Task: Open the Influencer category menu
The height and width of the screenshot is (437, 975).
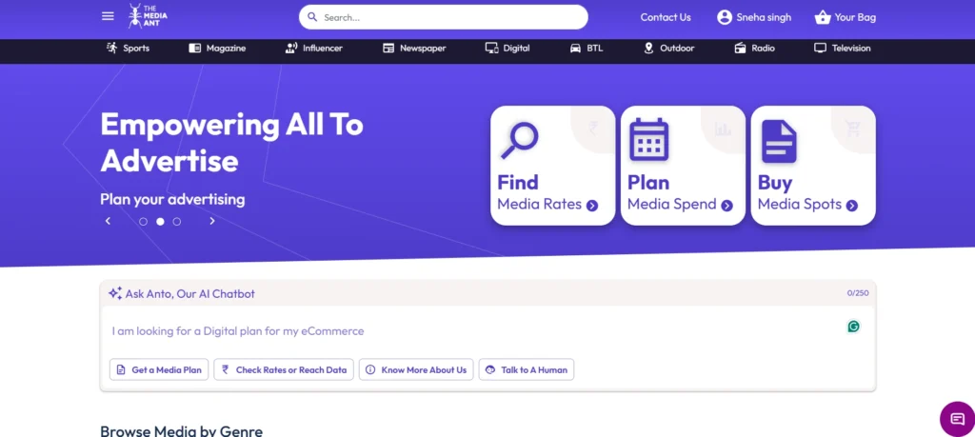Action: (313, 48)
